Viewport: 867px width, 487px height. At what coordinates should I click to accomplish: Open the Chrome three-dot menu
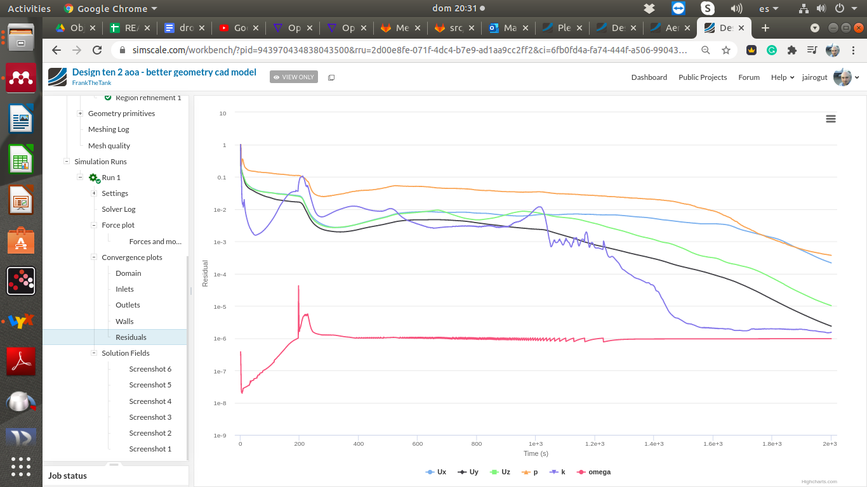pos(853,50)
